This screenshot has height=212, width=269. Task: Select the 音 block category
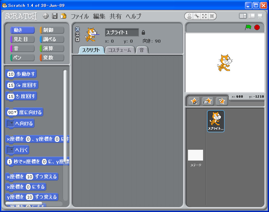tap(22, 48)
